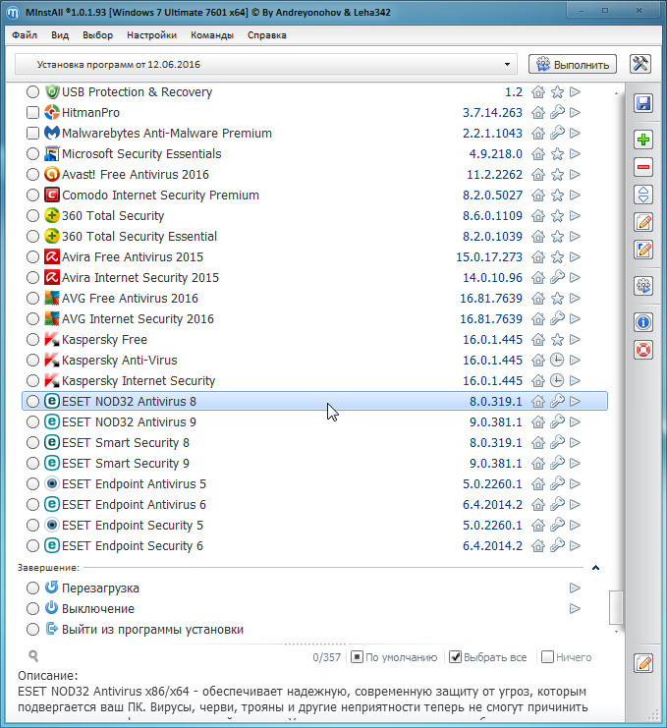Screen dimensions: 667x728
Task: Open the Команды menu
Action: [x=212, y=35]
